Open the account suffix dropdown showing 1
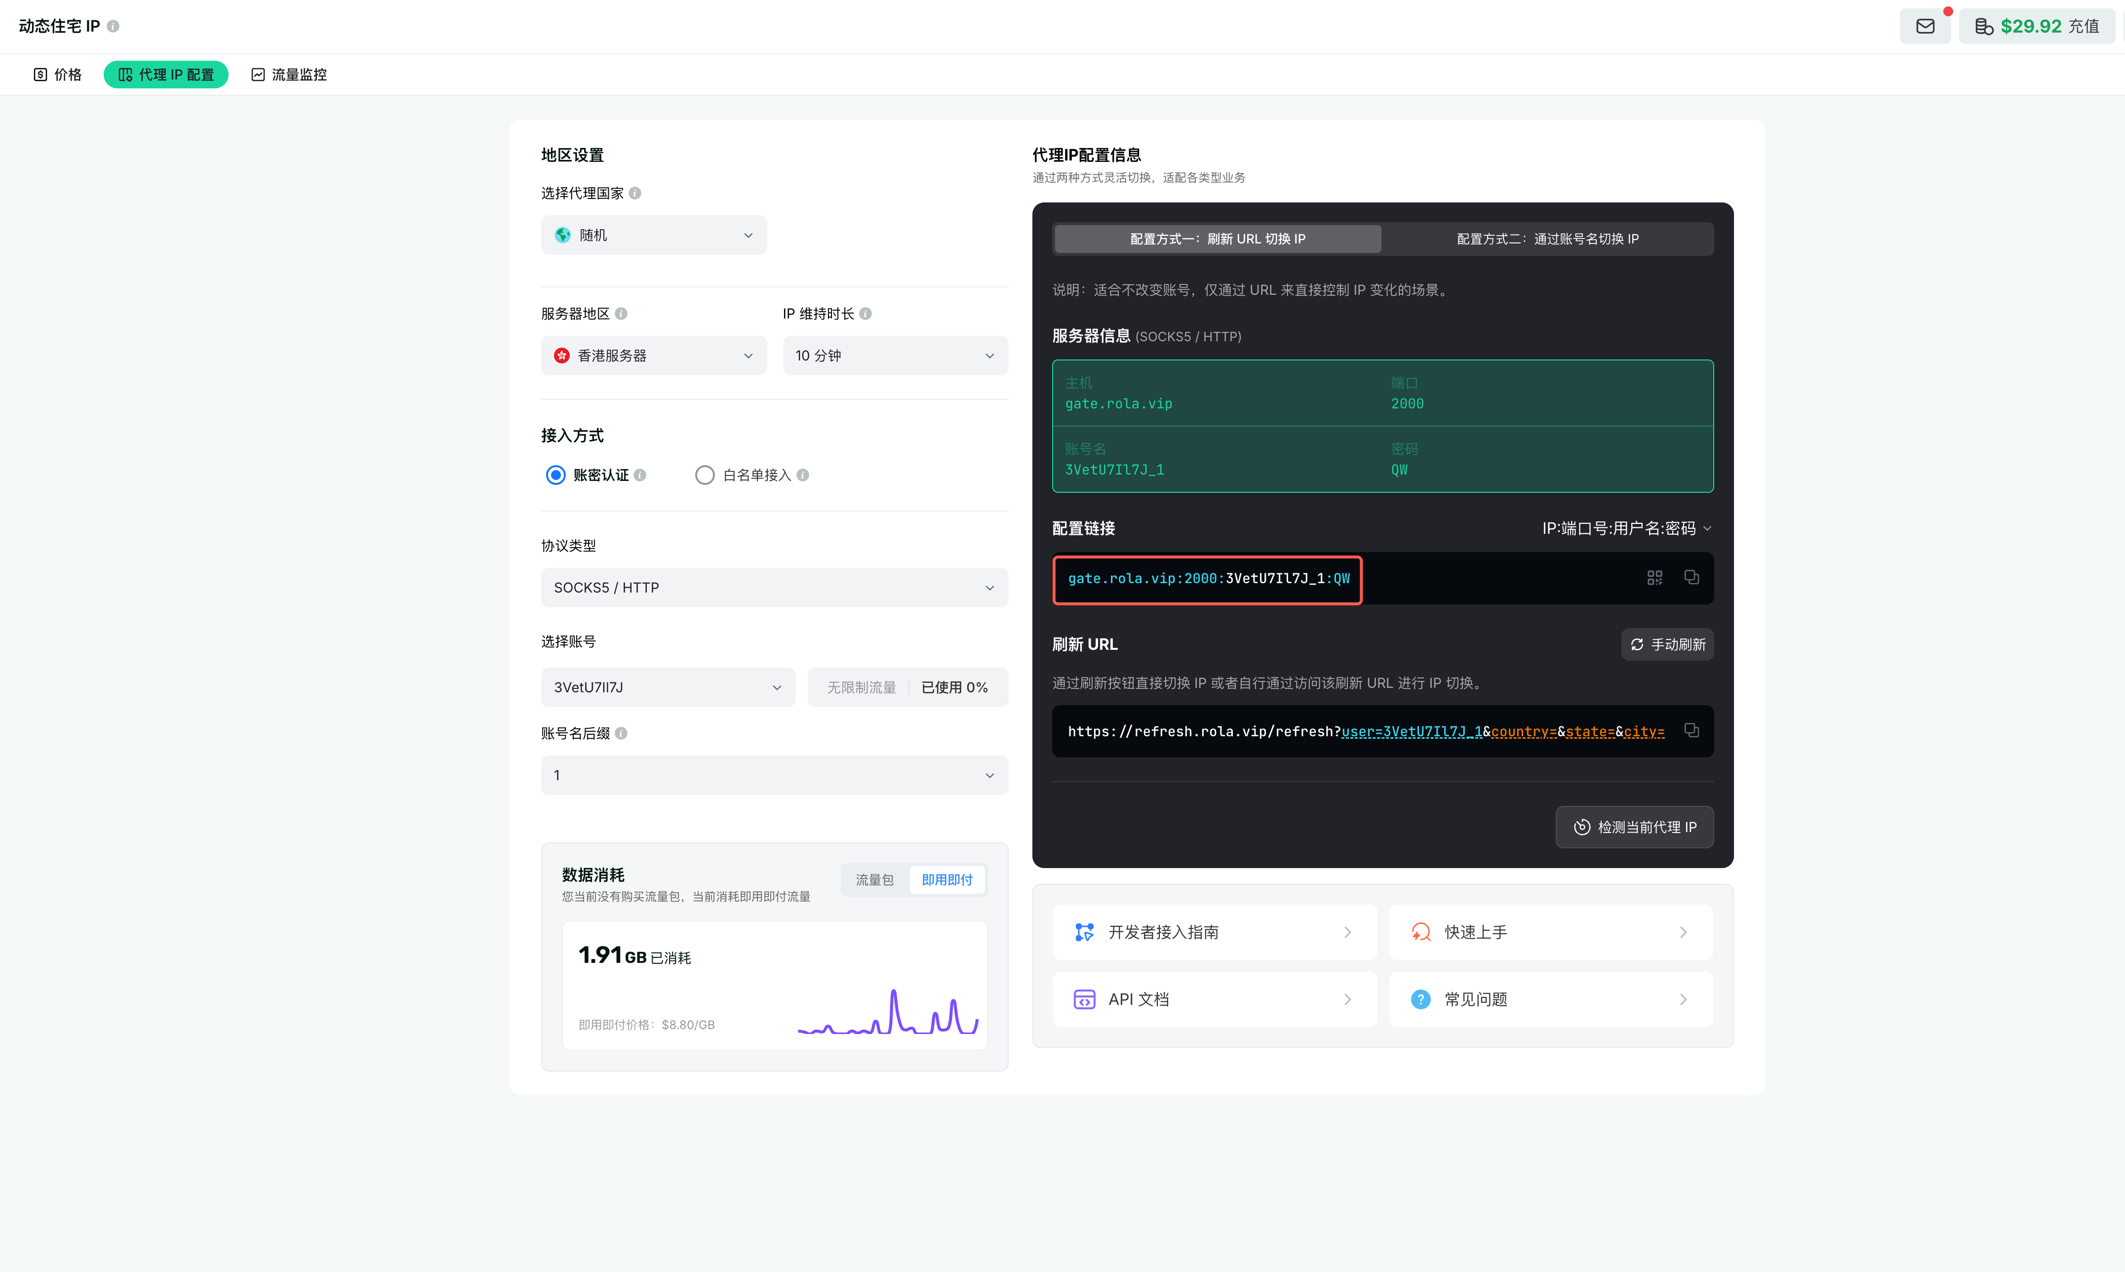Screen dimensions: 2125x1272 point(775,776)
